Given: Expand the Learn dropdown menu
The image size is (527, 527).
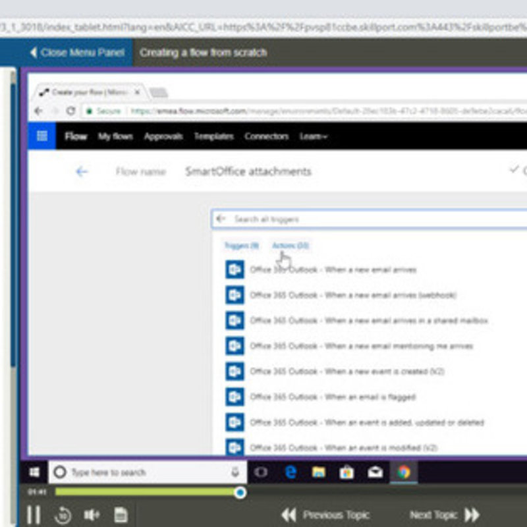Looking at the screenshot, I should tap(314, 136).
